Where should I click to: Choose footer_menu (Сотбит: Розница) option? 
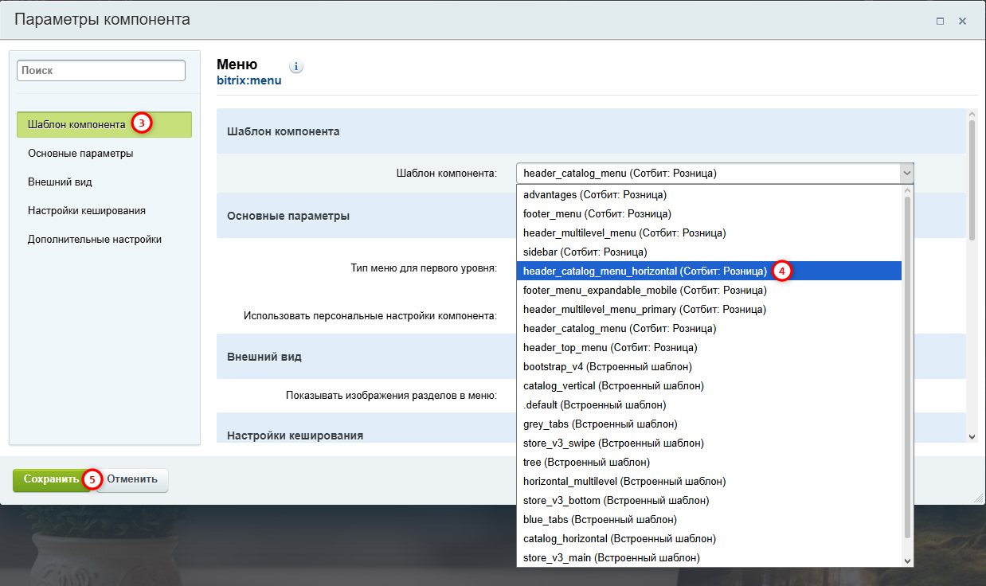(x=709, y=213)
